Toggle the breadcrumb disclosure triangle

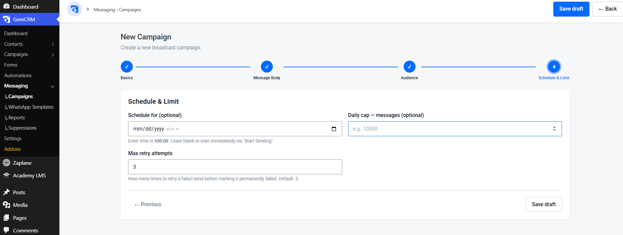tap(88, 9)
